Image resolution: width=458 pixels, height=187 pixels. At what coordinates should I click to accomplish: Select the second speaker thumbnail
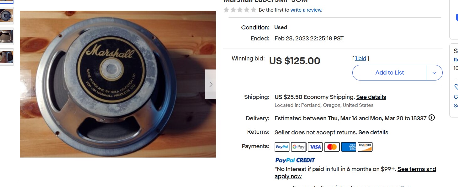coord(7,16)
